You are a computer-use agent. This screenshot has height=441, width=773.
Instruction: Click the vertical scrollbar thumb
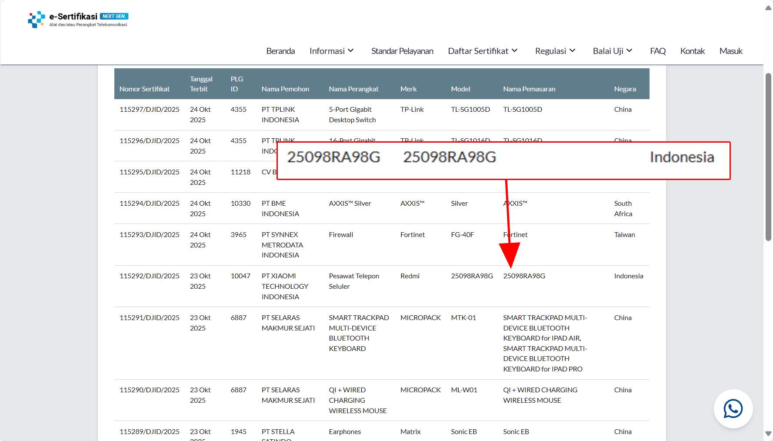point(768,157)
